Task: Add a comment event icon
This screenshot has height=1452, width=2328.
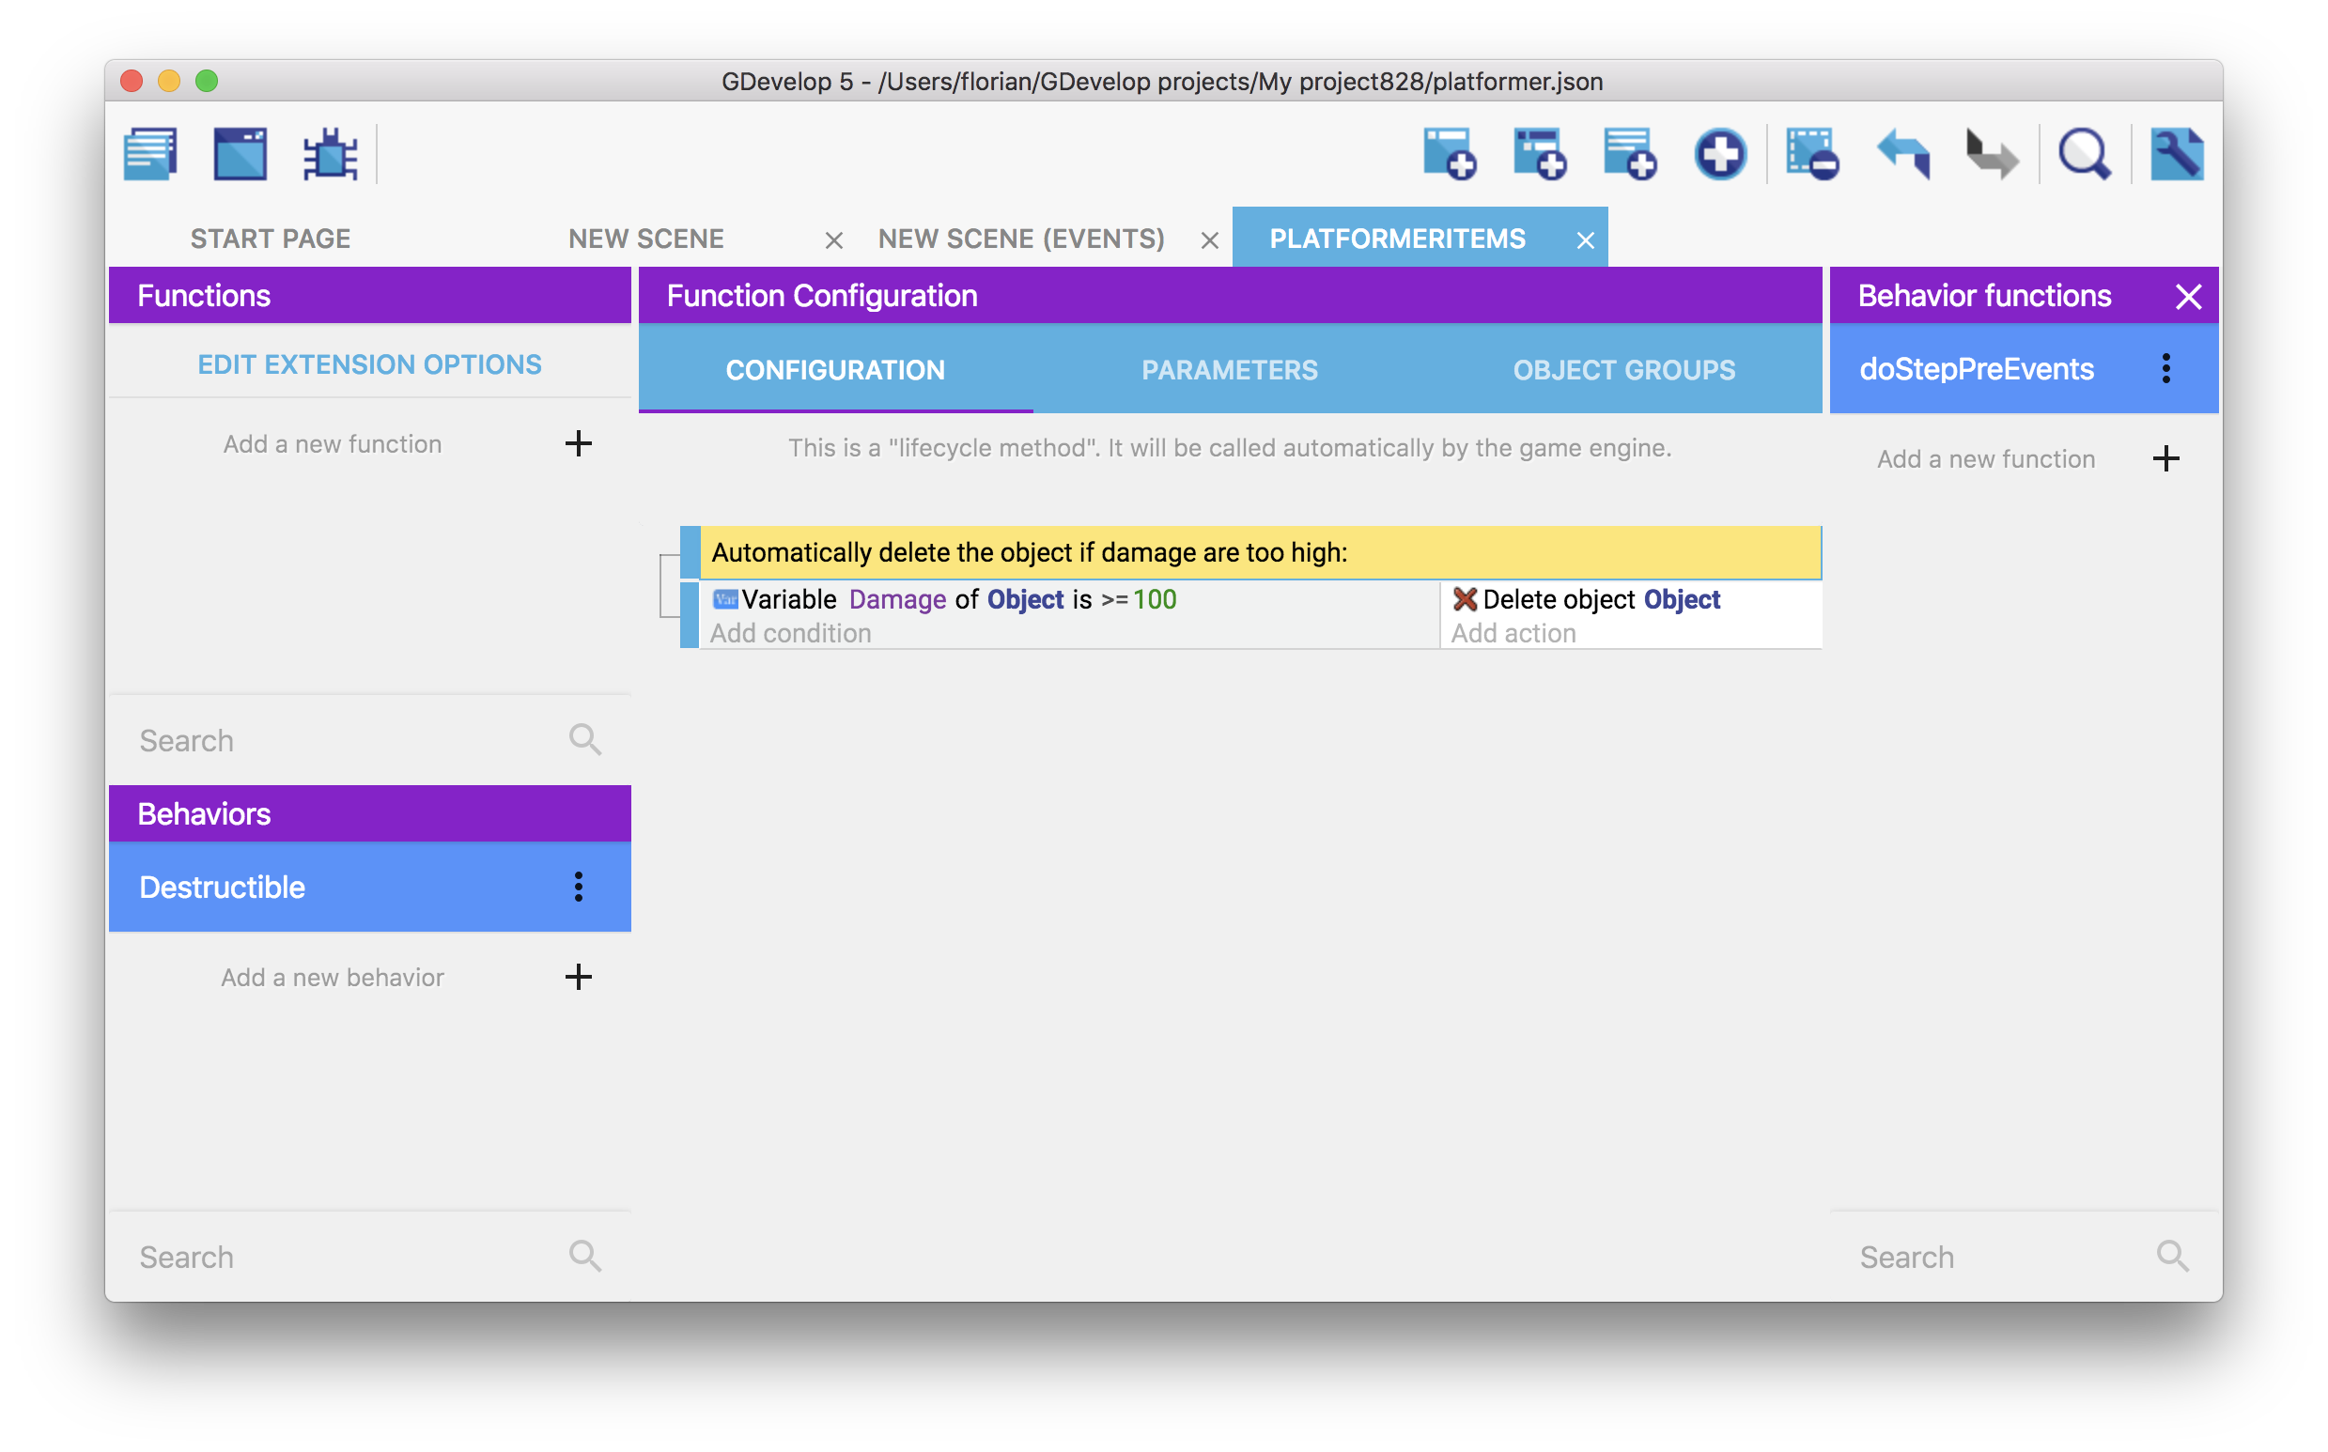Action: pyautogui.click(x=1630, y=154)
